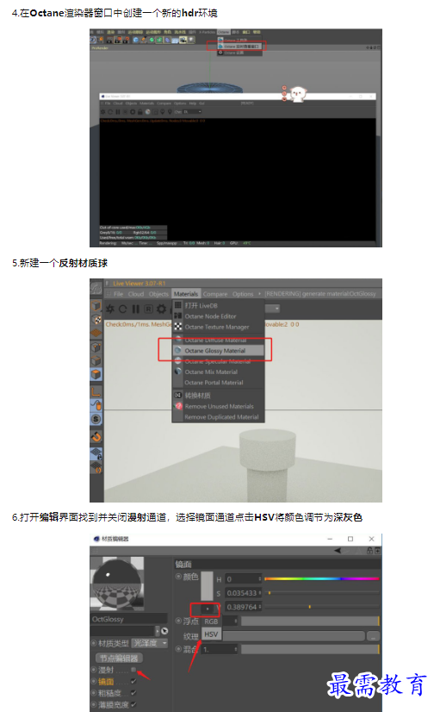This screenshot has width=434, height=712.
Task: Click the animation dot beside 材质类型
Action: pos(94,643)
